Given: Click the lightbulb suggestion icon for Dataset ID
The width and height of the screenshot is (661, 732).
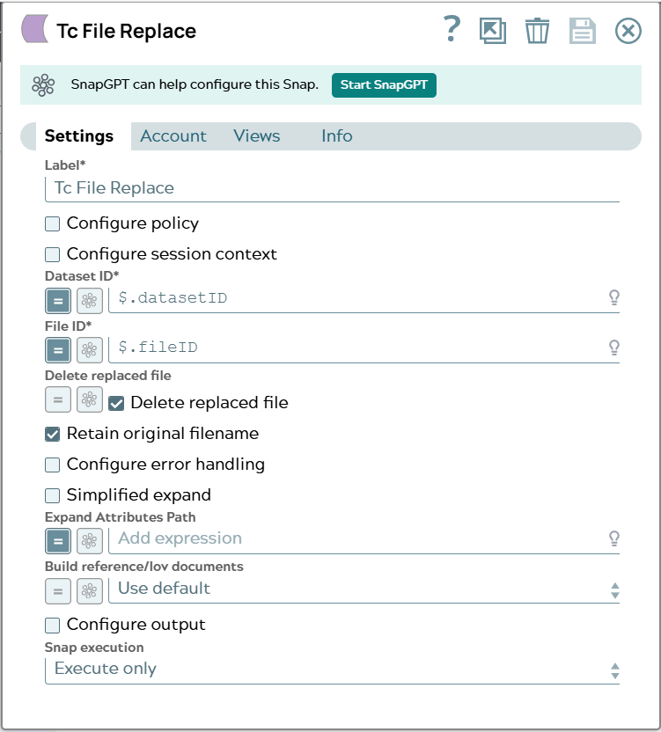Looking at the screenshot, I should [613, 297].
